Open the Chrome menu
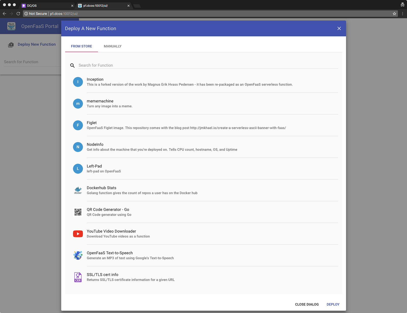407x313 pixels. [402, 14]
